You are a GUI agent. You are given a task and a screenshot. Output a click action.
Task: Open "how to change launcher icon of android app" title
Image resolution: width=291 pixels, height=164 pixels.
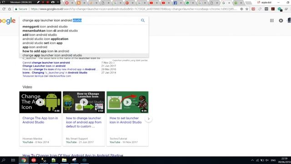84,122
